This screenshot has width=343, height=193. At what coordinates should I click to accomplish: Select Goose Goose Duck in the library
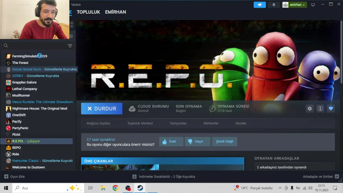[39, 69]
